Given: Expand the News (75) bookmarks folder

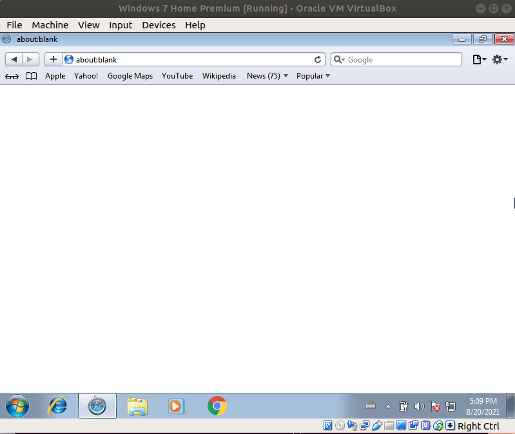Looking at the screenshot, I should click(x=267, y=76).
